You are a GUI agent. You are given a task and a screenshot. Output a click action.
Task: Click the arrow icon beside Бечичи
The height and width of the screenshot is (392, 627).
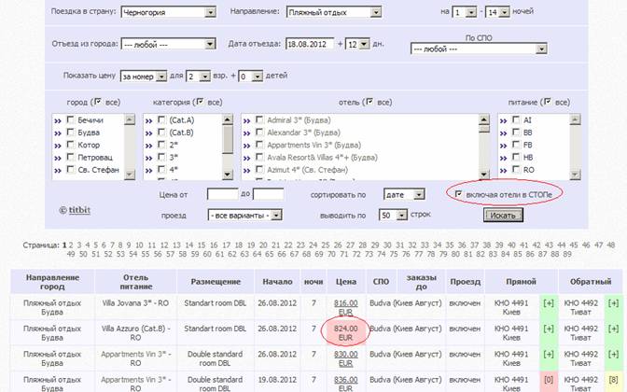[58, 121]
